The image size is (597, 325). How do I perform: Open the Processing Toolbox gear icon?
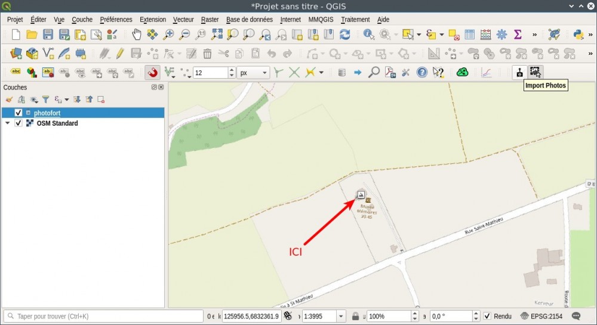click(x=502, y=35)
